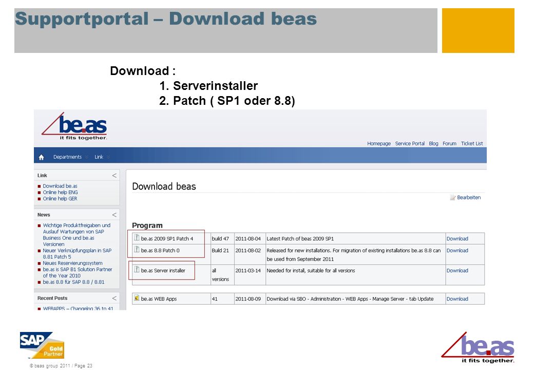Open the WEBAPPS Changelog recent post
Viewport: 534px width, 370px height.
[78, 308]
